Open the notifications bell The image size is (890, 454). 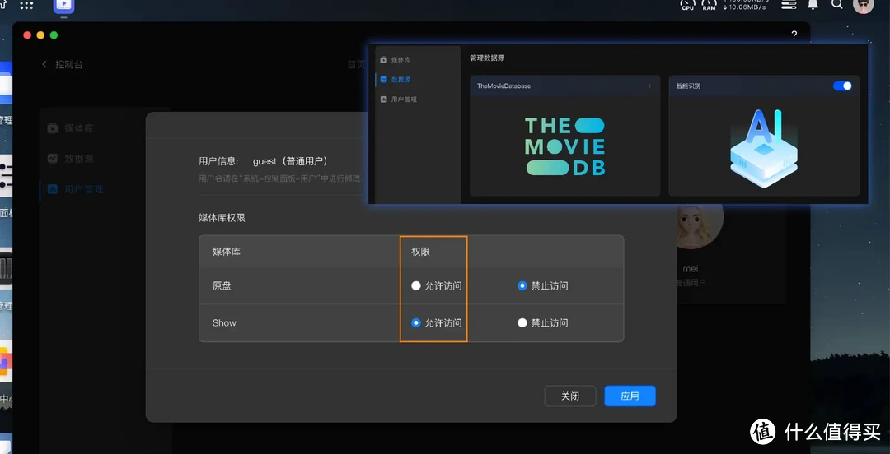813,5
